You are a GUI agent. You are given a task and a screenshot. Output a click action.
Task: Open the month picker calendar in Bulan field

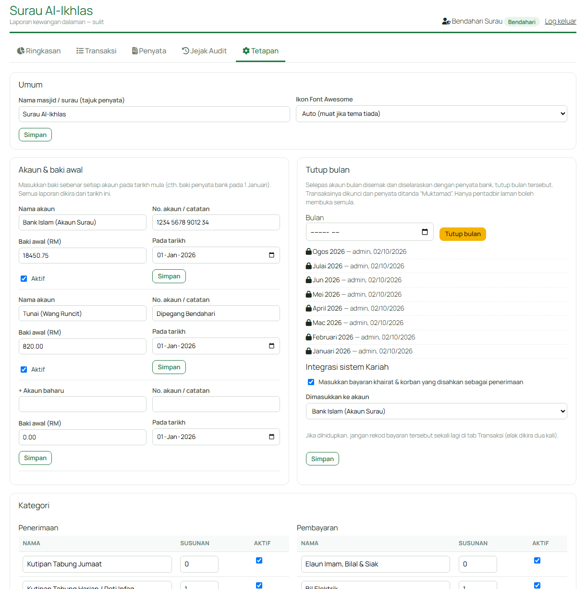425,232
